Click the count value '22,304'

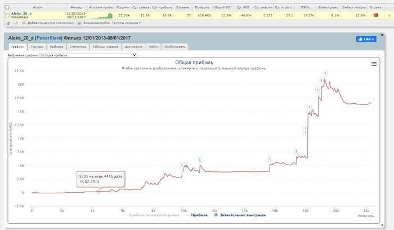pos(124,15)
